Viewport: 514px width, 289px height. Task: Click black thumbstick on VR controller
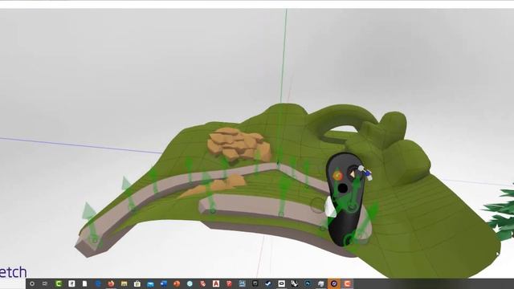point(342,189)
